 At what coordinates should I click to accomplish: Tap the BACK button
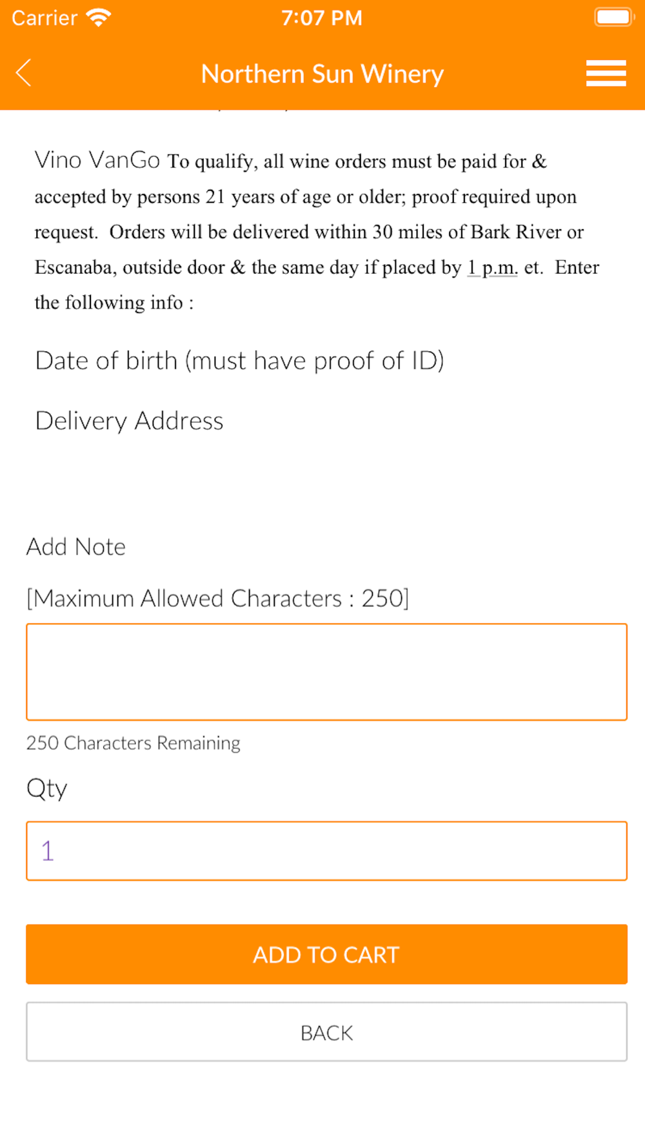(x=326, y=1032)
